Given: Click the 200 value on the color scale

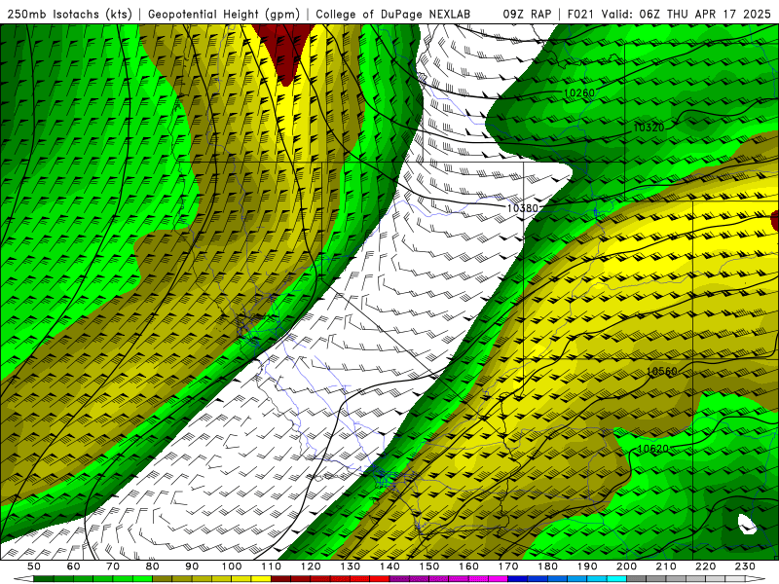Looking at the screenshot, I should point(626,566).
